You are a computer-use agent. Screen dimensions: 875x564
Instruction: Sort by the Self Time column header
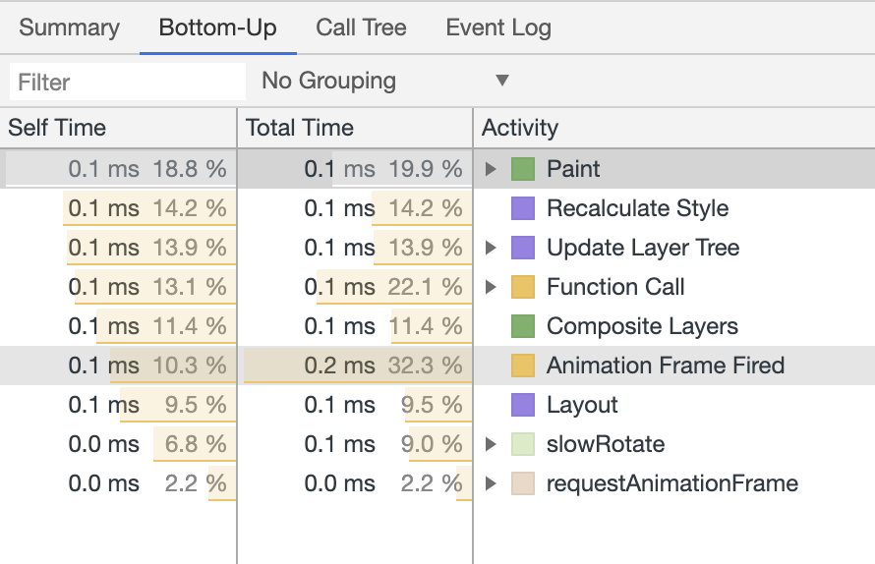118,128
